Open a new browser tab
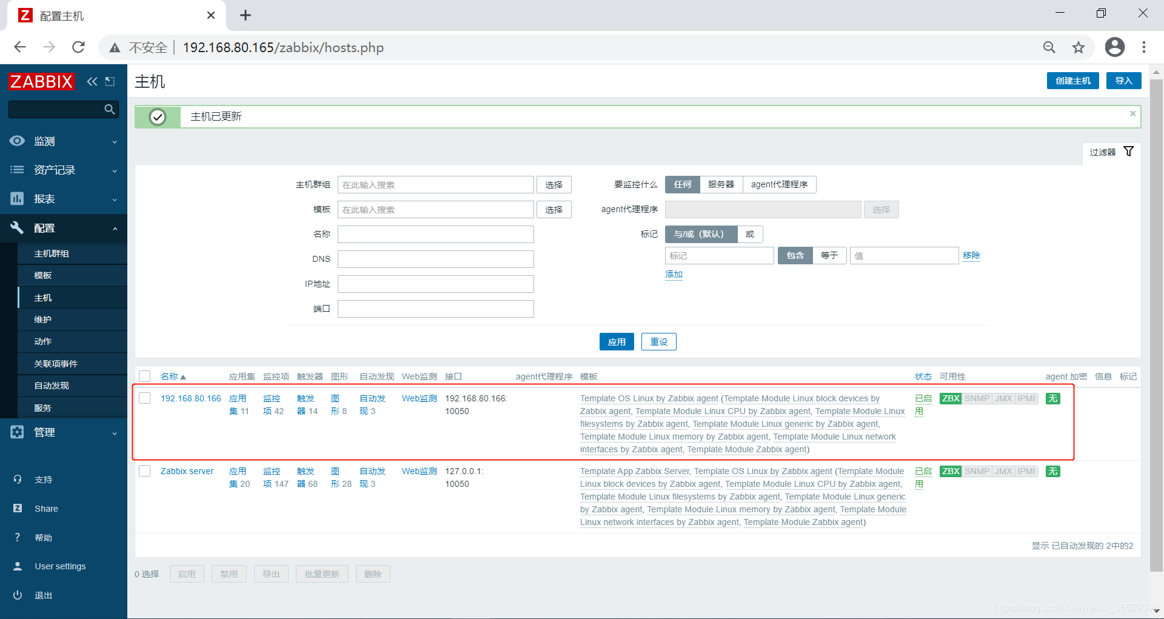 click(x=245, y=15)
